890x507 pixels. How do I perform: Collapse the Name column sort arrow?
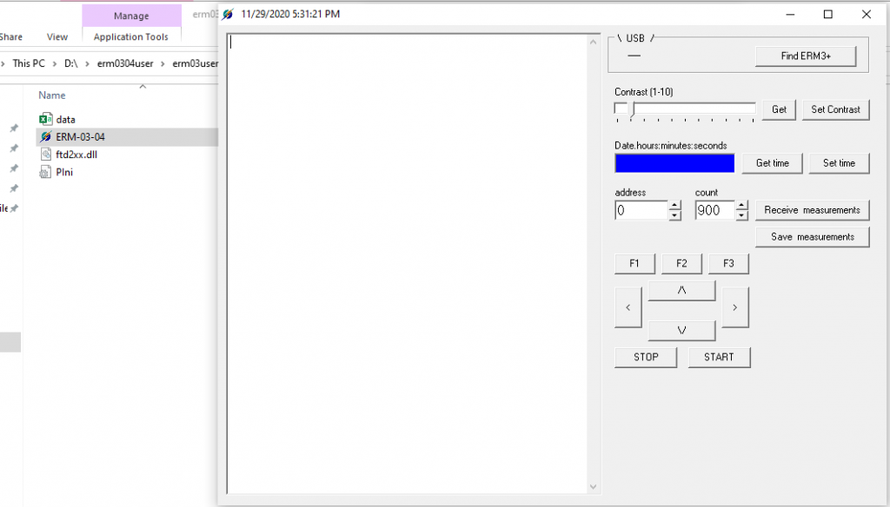(143, 86)
